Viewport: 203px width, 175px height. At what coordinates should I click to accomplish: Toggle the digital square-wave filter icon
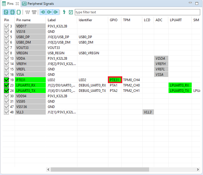coord(34,12)
